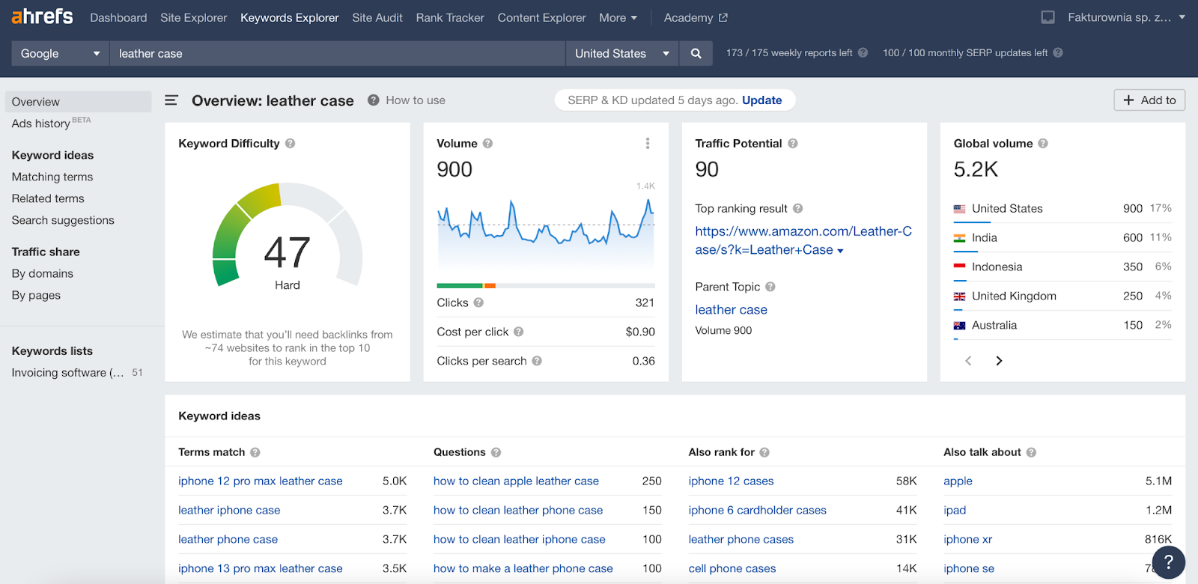Click the Update SERP link
This screenshot has width=1198, height=584.
pyautogui.click(x=761, y=100)
